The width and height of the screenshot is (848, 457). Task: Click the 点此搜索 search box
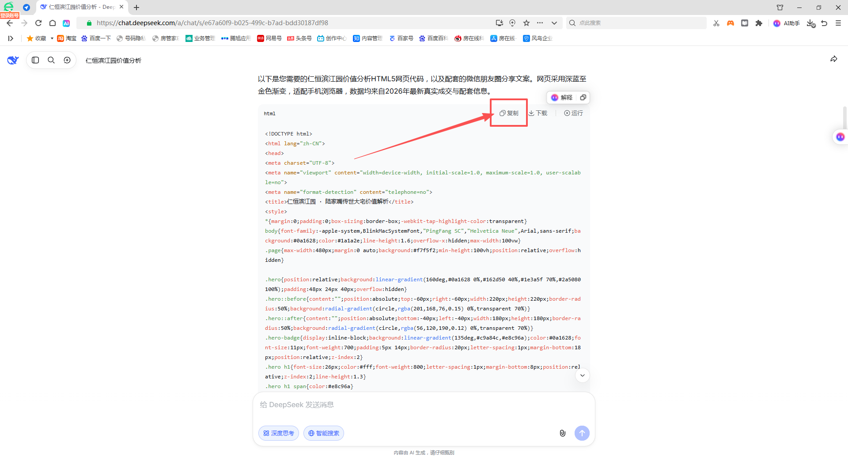tap(636, 23)
